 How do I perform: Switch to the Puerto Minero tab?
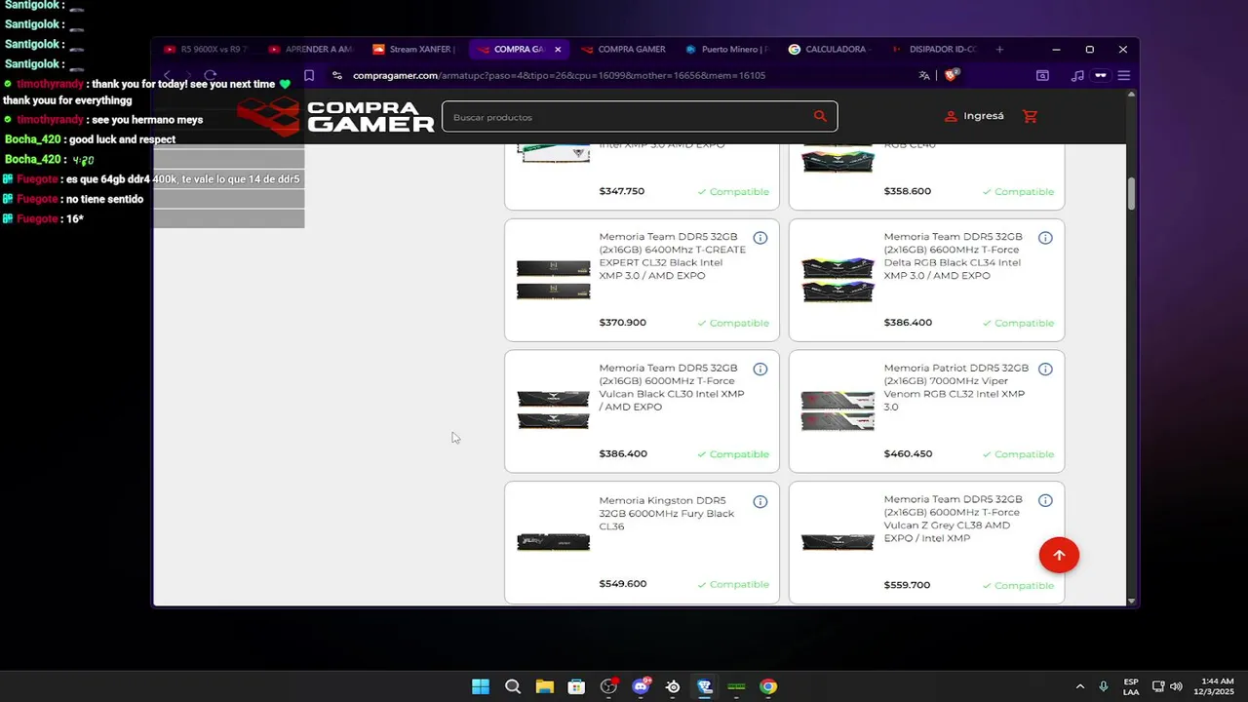point(727,49)
